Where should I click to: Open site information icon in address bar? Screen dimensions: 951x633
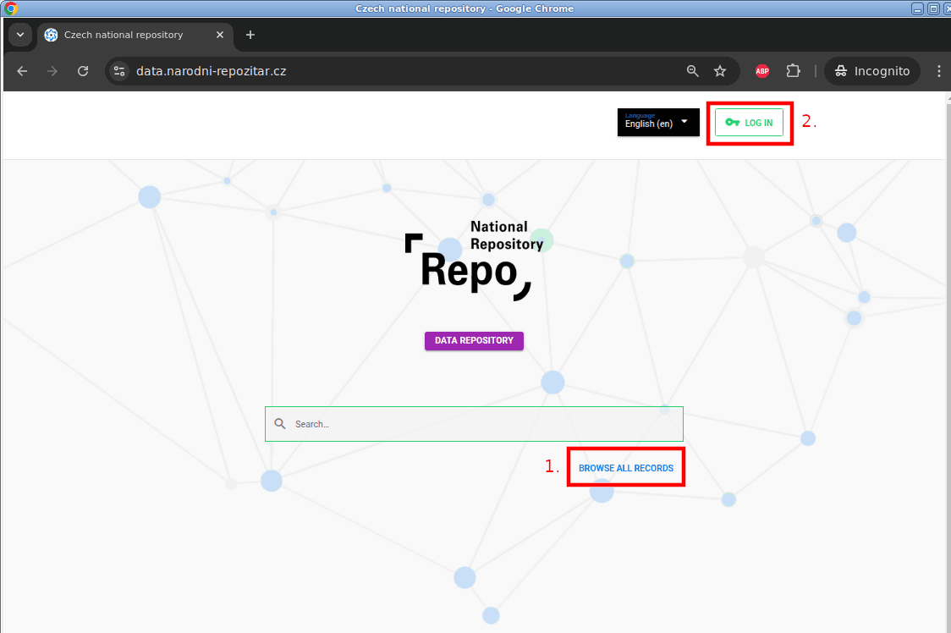119,71
